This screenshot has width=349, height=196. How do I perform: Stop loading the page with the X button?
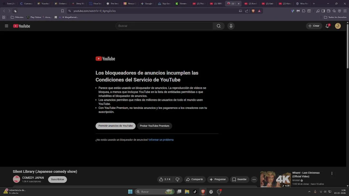coord(15,11)
